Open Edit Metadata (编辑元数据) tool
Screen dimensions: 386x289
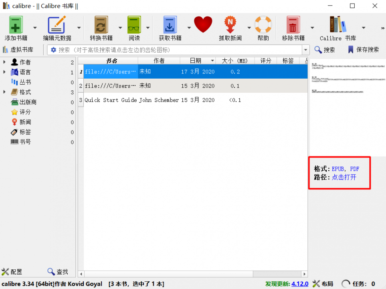57,24
